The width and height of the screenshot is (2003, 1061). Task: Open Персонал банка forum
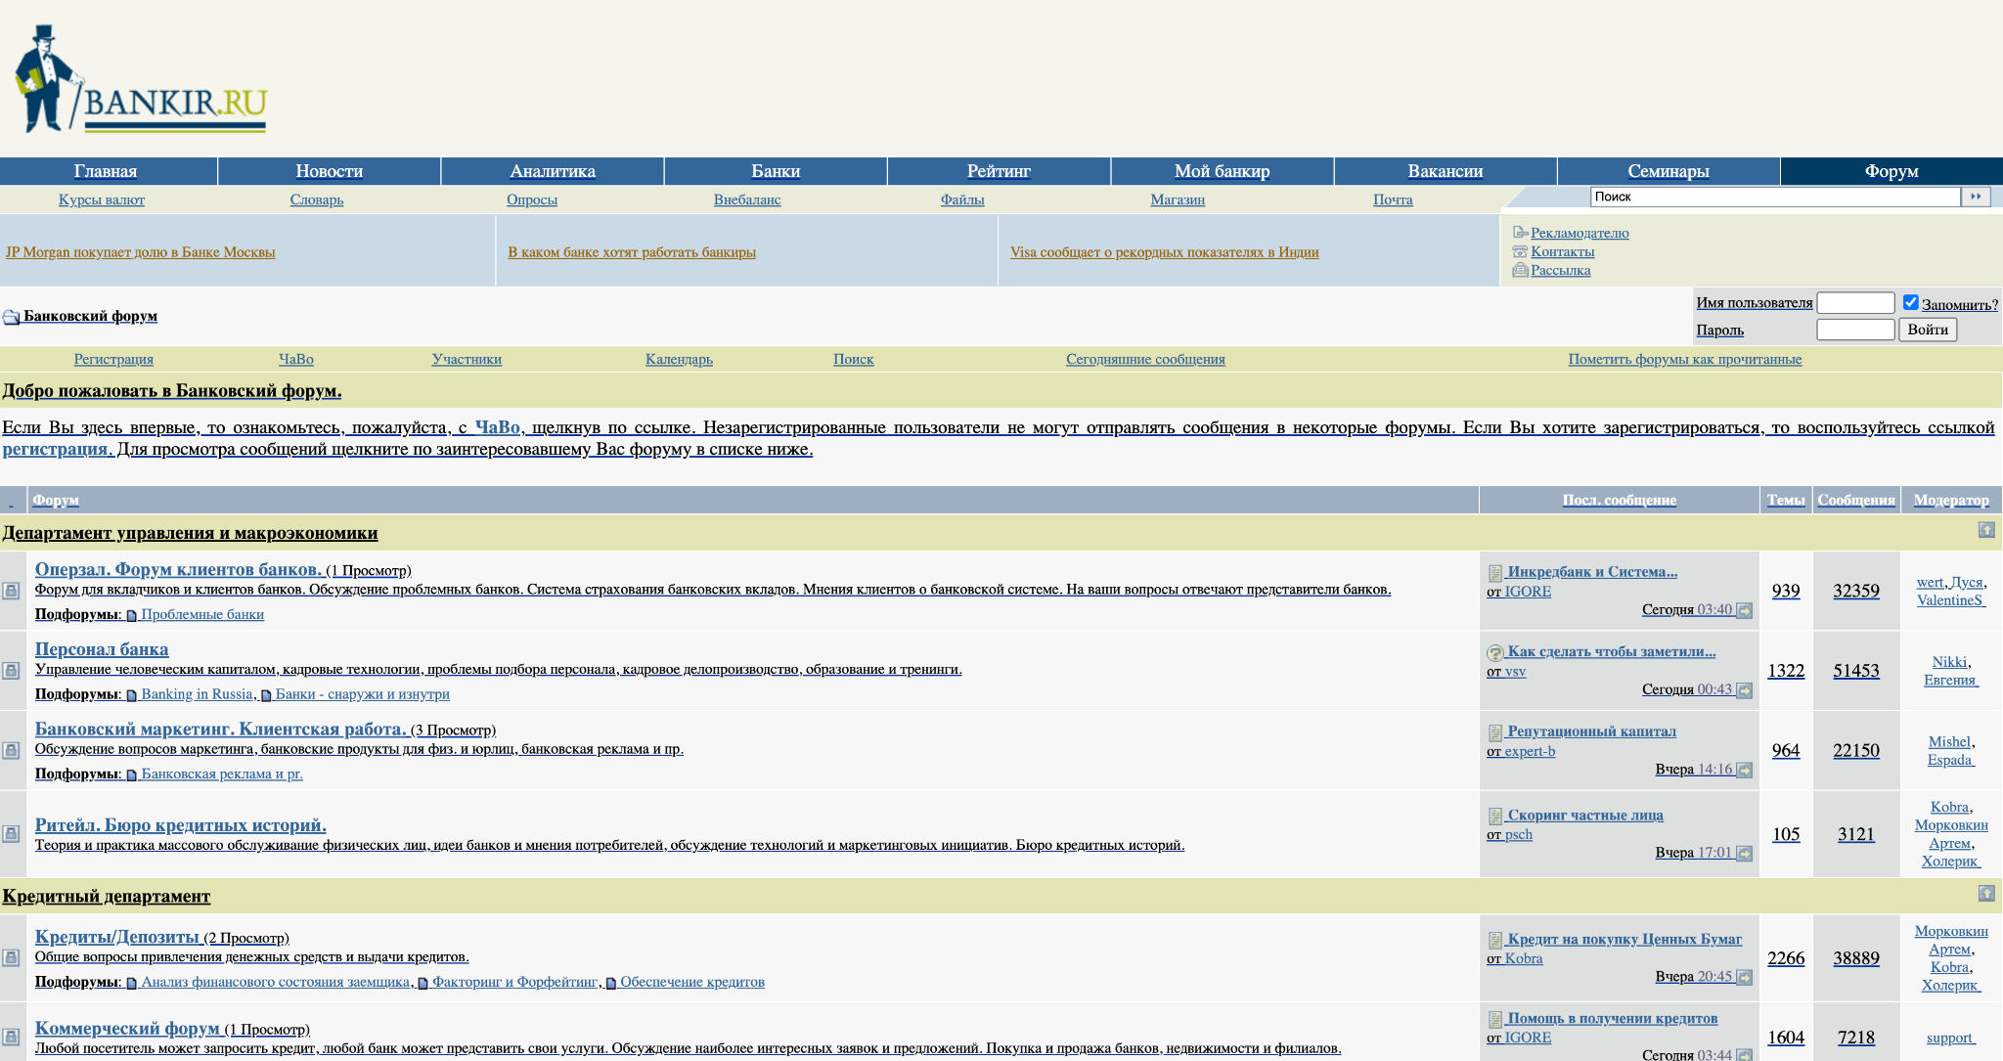point(102,649)
